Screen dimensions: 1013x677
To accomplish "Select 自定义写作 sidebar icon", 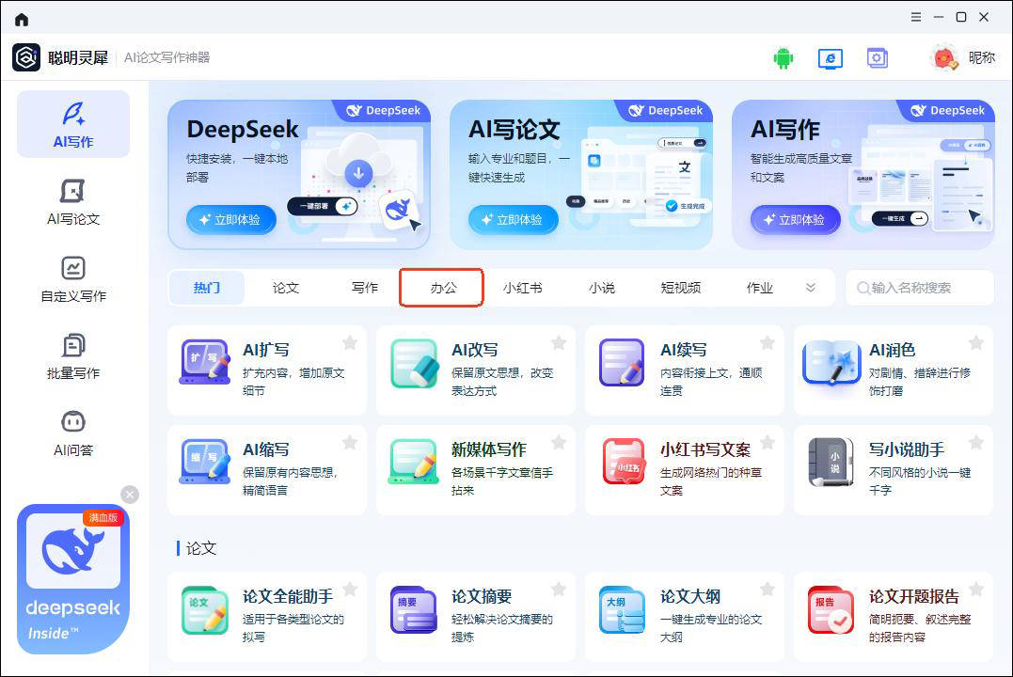I will point(73,278).
